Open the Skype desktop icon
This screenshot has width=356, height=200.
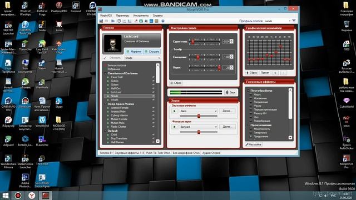(59, 103)
